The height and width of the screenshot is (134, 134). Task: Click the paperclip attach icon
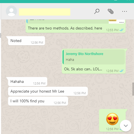coord(111,11)
